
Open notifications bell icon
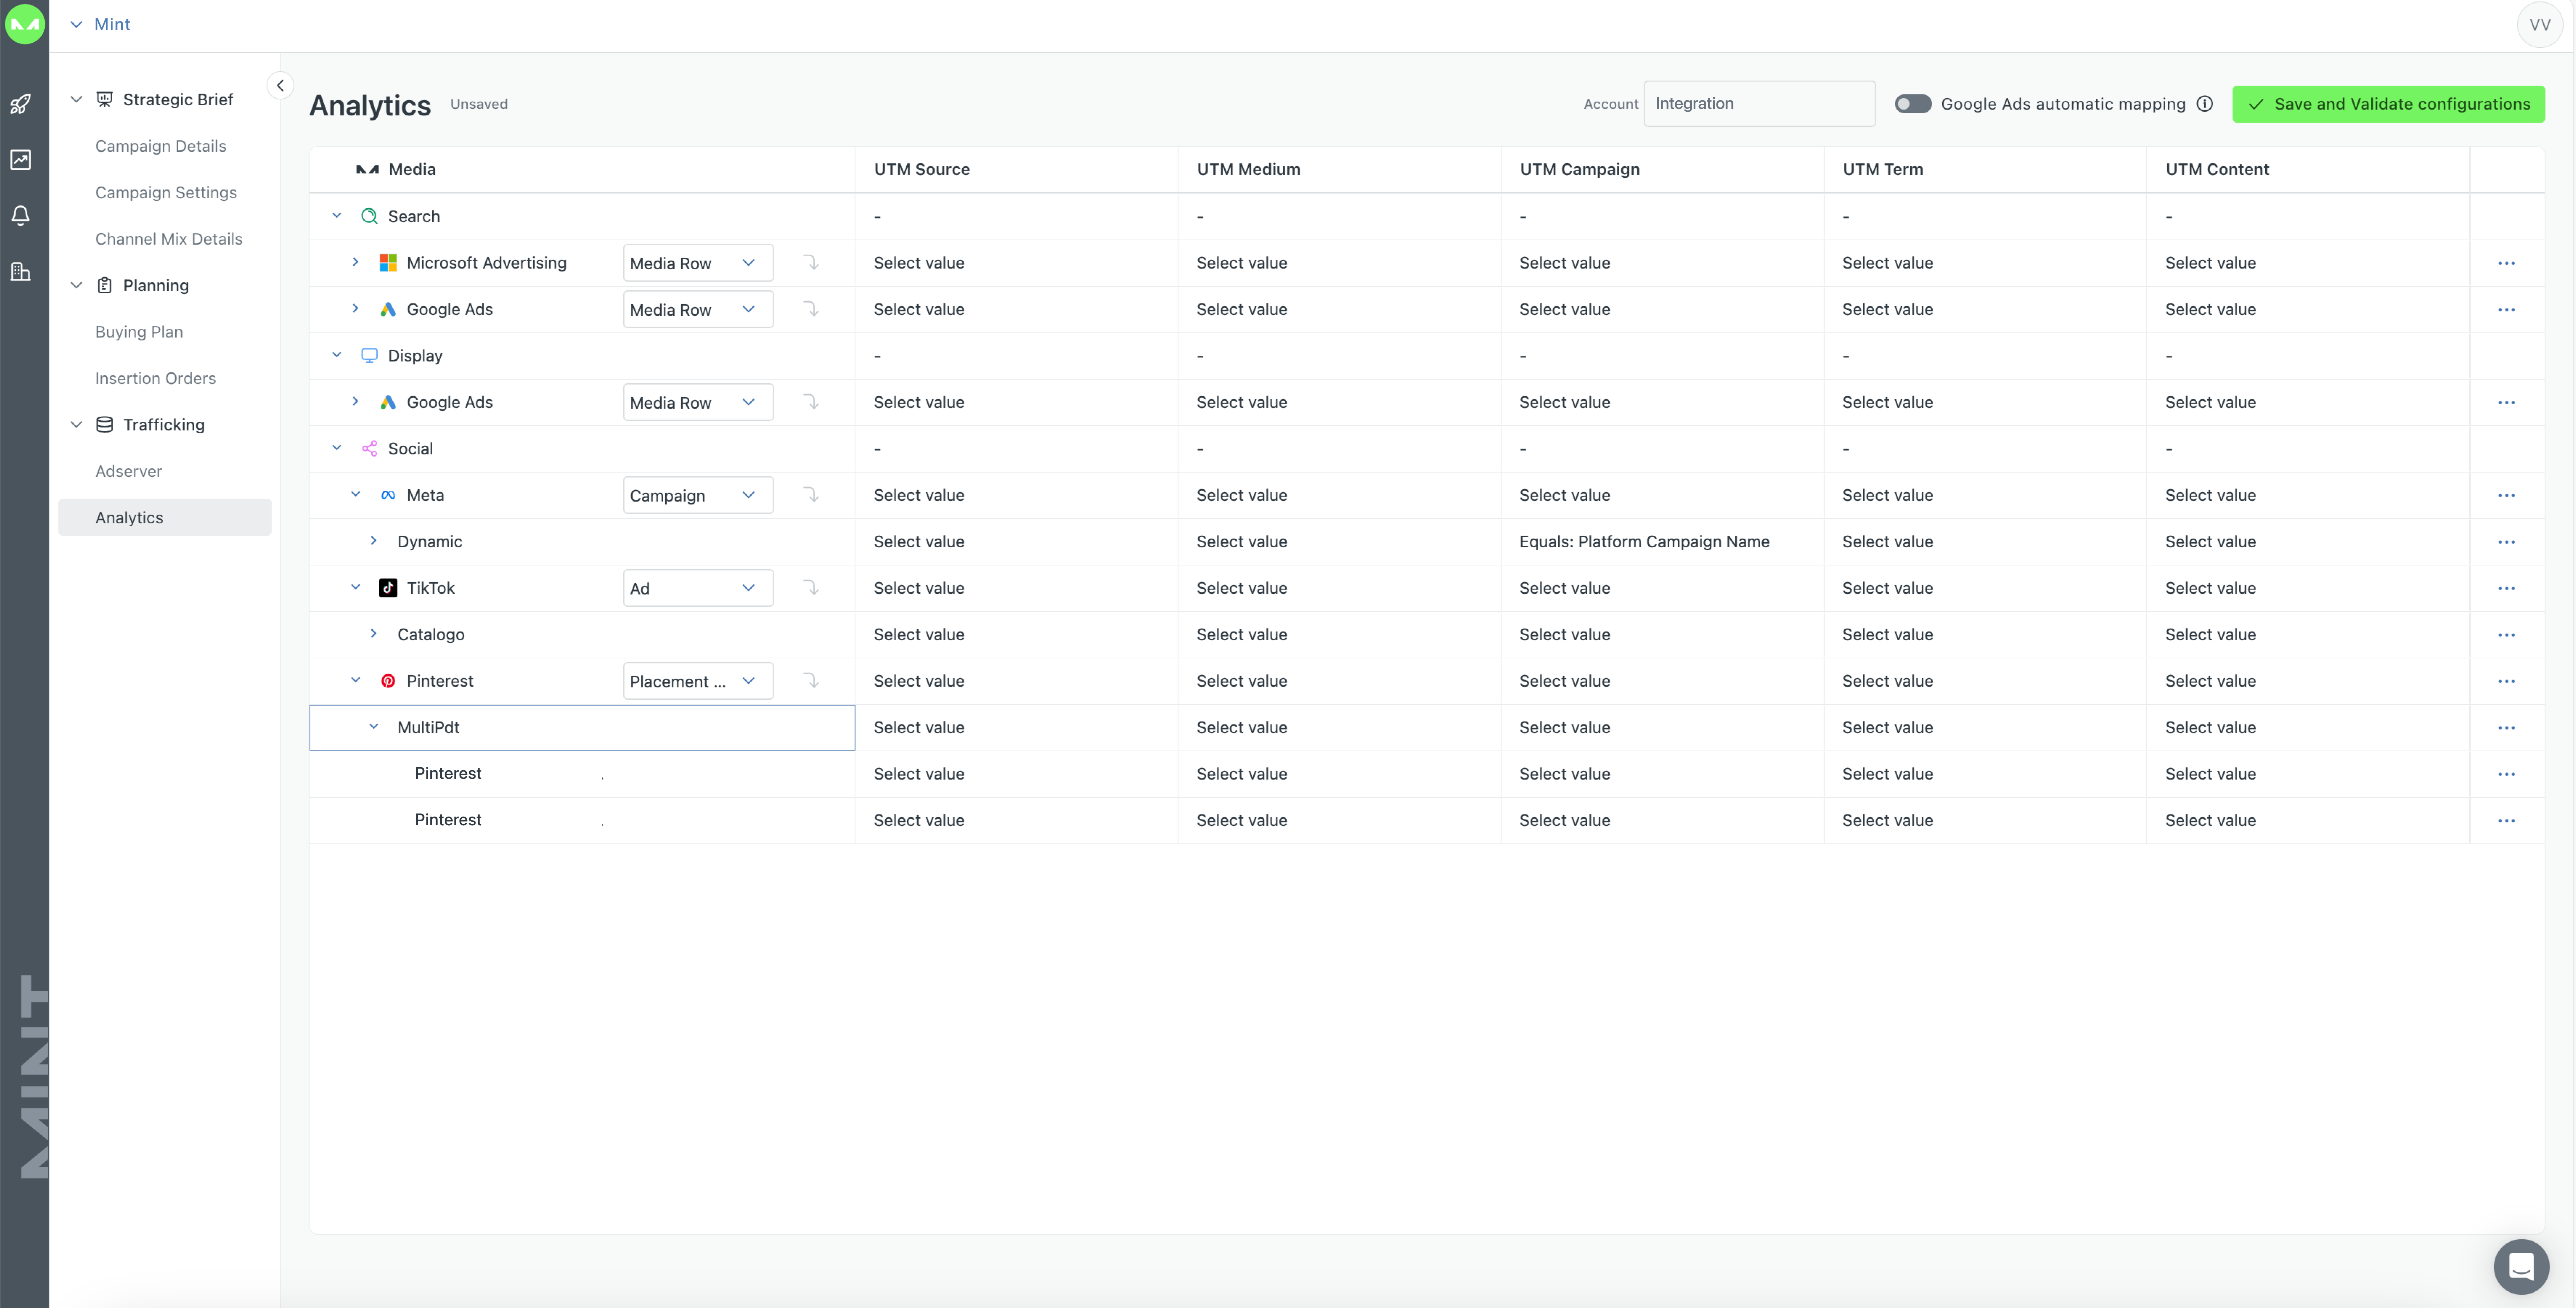[x=20, y=216]
